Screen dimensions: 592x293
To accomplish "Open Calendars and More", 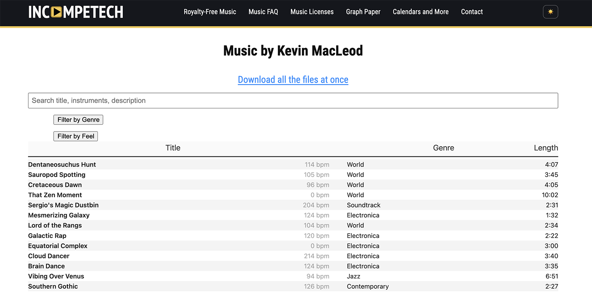I will pyautogui.click(x=421, y=12).
